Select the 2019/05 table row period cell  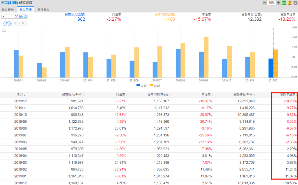[x=21, y=149]
